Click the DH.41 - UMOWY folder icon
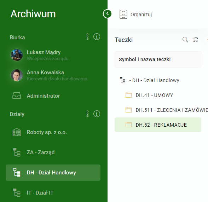 [128, 95]
